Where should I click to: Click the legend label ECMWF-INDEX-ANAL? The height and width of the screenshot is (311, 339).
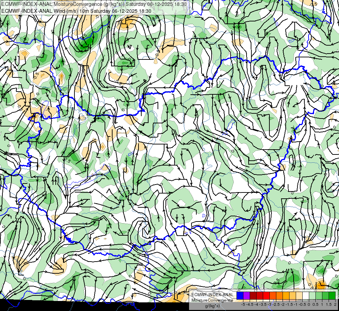point(213,295)
